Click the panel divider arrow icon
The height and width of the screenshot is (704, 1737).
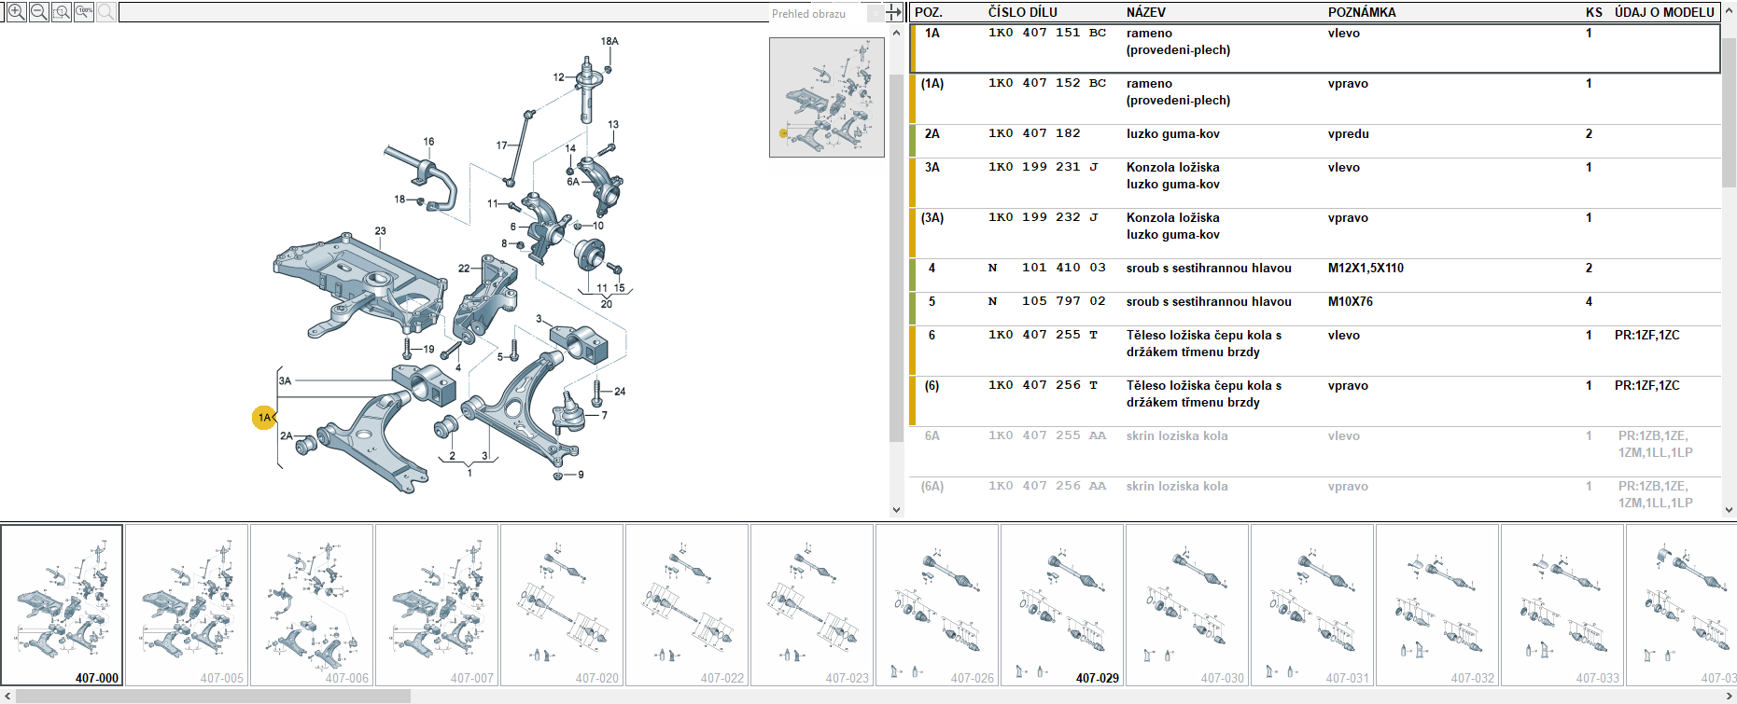[x=894, y=12]
